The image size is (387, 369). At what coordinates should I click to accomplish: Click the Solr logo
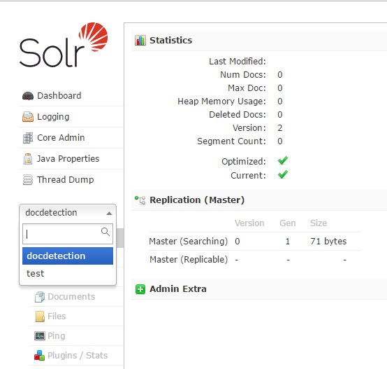64,45
